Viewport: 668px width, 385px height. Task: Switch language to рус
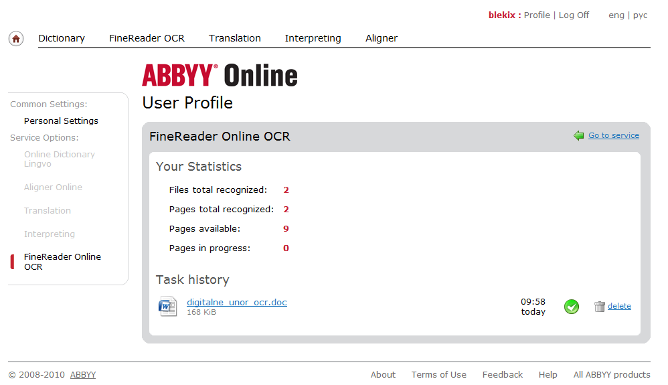tap(641, 15)
